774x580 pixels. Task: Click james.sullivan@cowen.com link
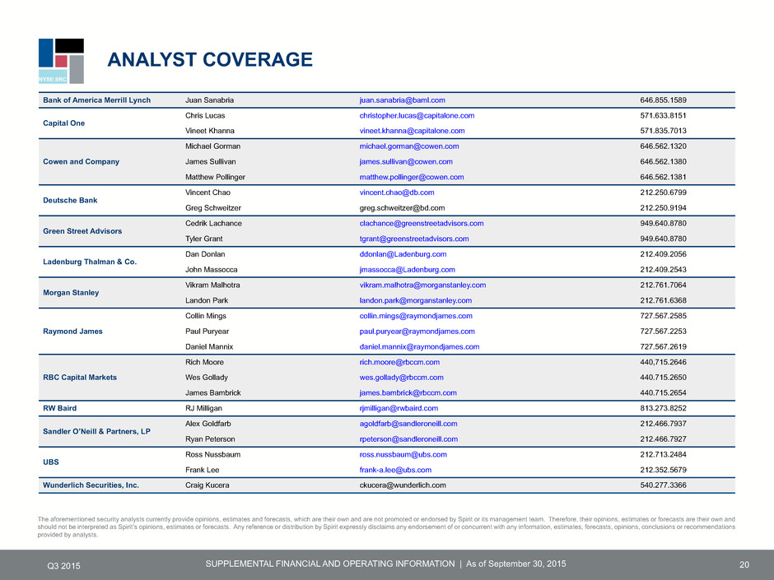[406, 162]
